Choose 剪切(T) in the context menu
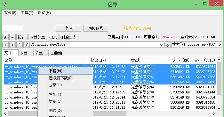The width and height of the screenshot is (224, 117). [65, 94]
